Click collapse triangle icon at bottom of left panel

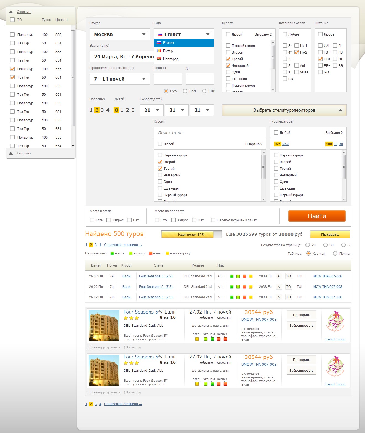point(11,153)
